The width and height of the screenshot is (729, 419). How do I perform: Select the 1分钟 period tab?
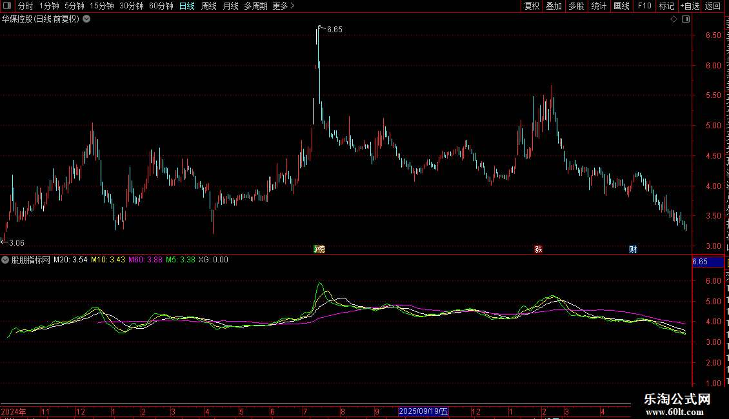49,6
